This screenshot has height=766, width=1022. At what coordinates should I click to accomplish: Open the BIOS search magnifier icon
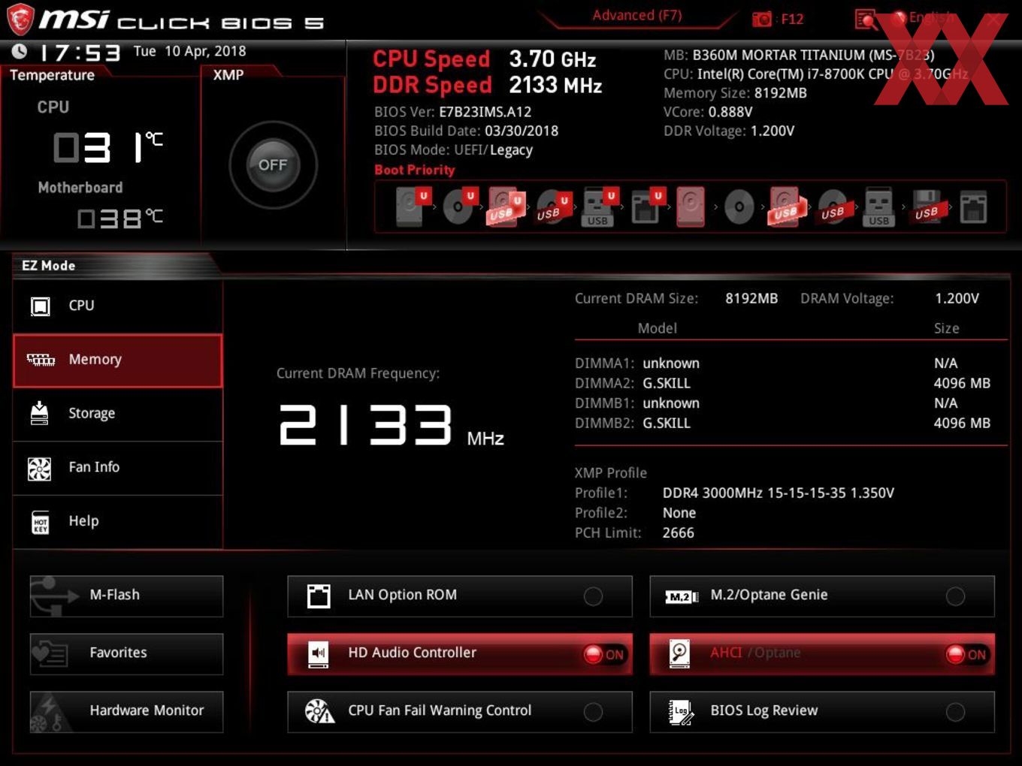(x=866, y=19)
